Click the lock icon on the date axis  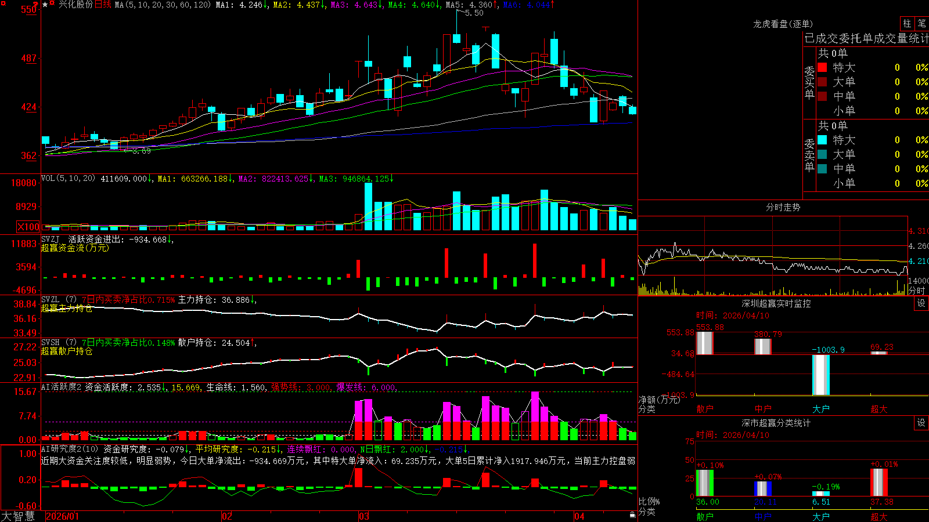click(633, 515)
